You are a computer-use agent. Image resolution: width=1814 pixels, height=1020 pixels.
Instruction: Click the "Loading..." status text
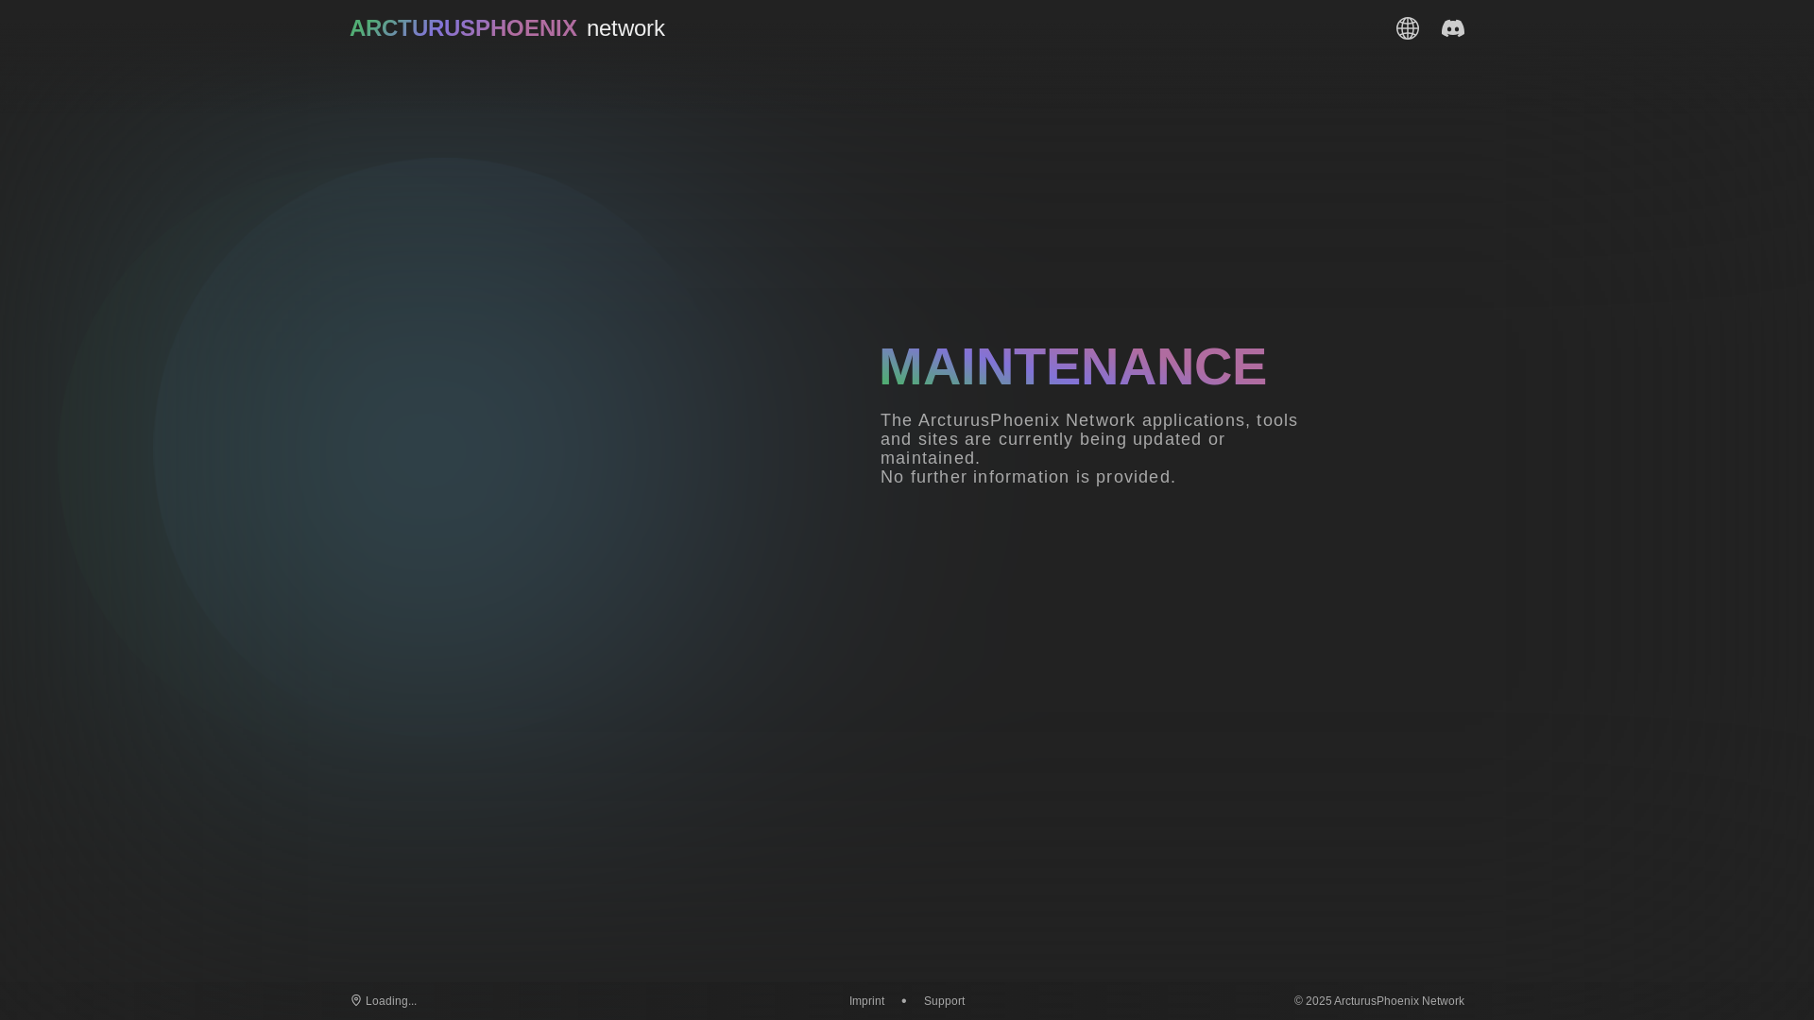point(391,1001)
